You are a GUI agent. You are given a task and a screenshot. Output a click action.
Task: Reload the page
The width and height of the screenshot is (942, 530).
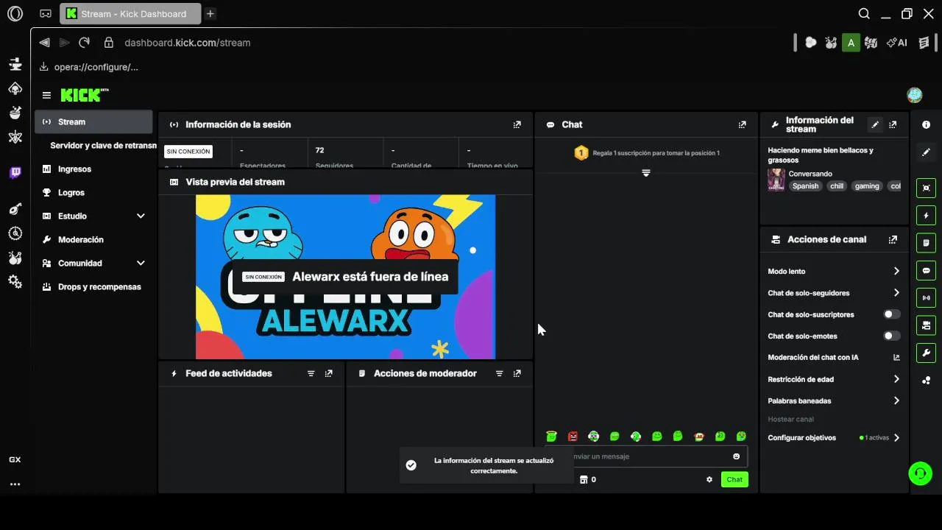pyautogui.click(x=84, y=43)
